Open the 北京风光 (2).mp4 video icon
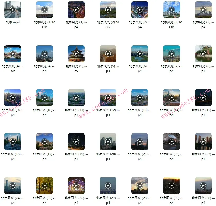The image size is (216, 206). coord(140,10)
